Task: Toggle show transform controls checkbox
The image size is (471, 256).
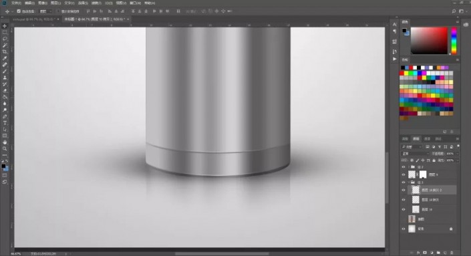Action: [58, 11]
